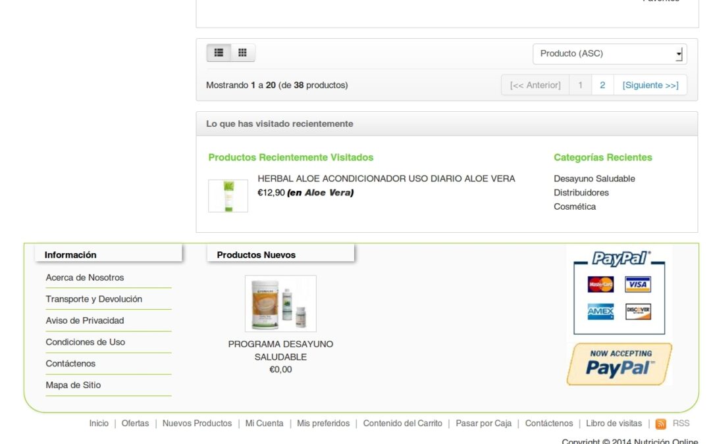Click the Now Accepting PayPal badge
This screenshot has height=444, width=711.
tap(619, 364)
